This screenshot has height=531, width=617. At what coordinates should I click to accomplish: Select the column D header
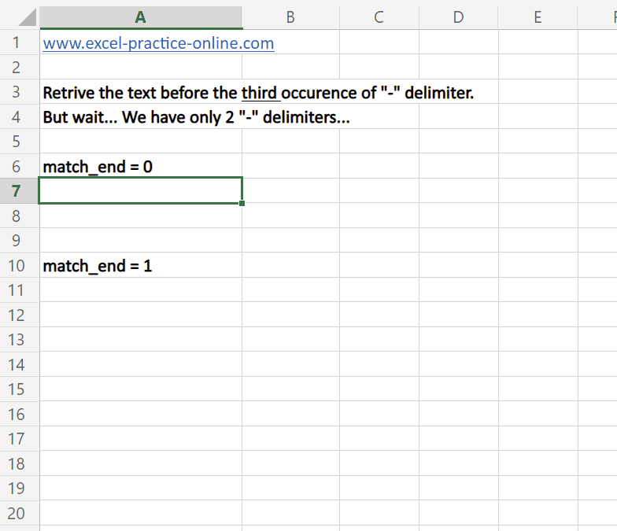pyautogui.click(x=459, y=17)
